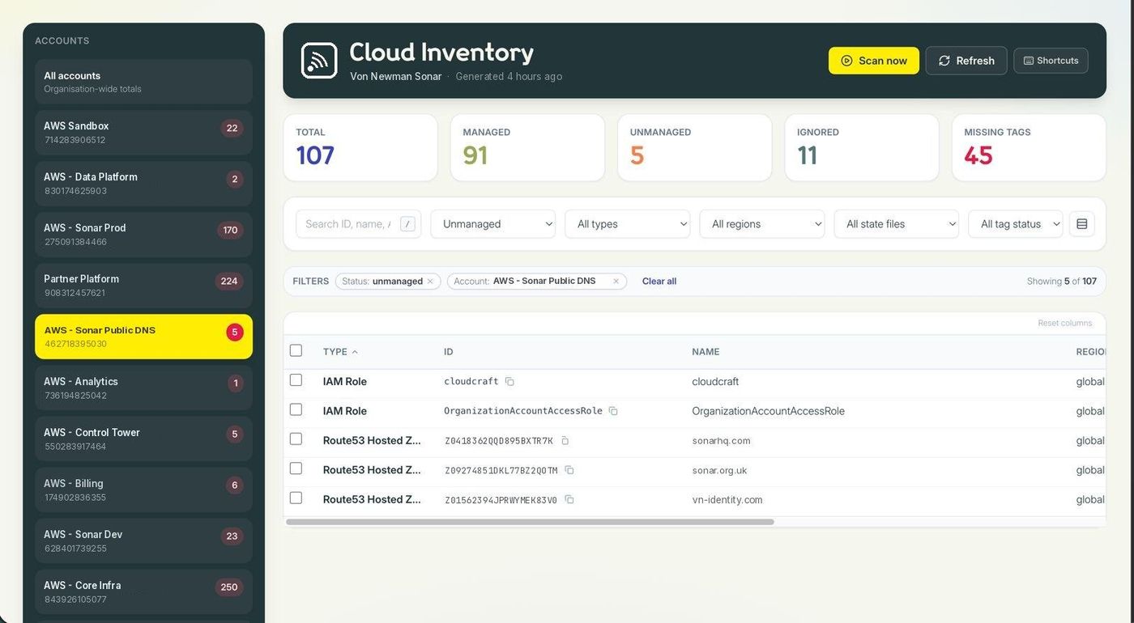Click the sonar.org.uk name cell
Screen dimensions: 1134x623
[x=719, y=470]
